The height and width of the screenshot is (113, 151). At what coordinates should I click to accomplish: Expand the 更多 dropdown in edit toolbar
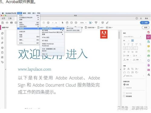[x=109, y=27]
